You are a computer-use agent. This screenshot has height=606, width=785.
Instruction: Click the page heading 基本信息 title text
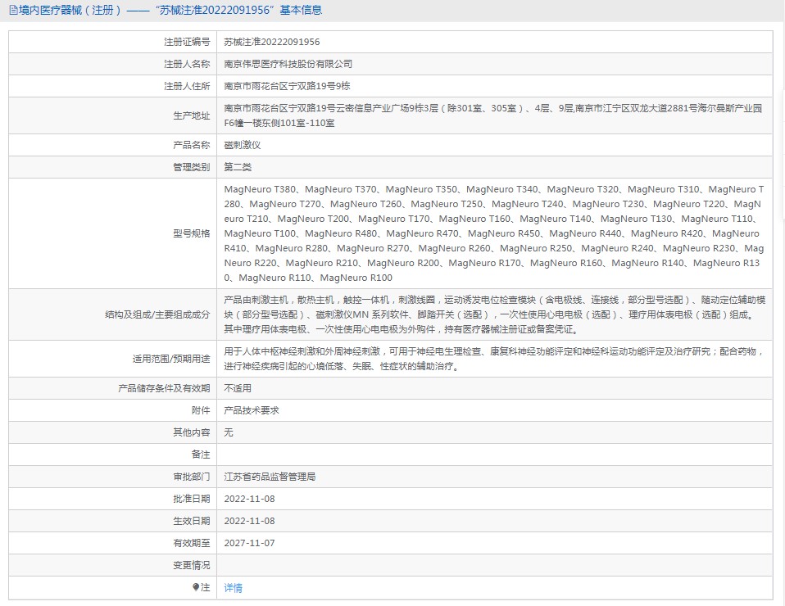(x=301, y=10)
